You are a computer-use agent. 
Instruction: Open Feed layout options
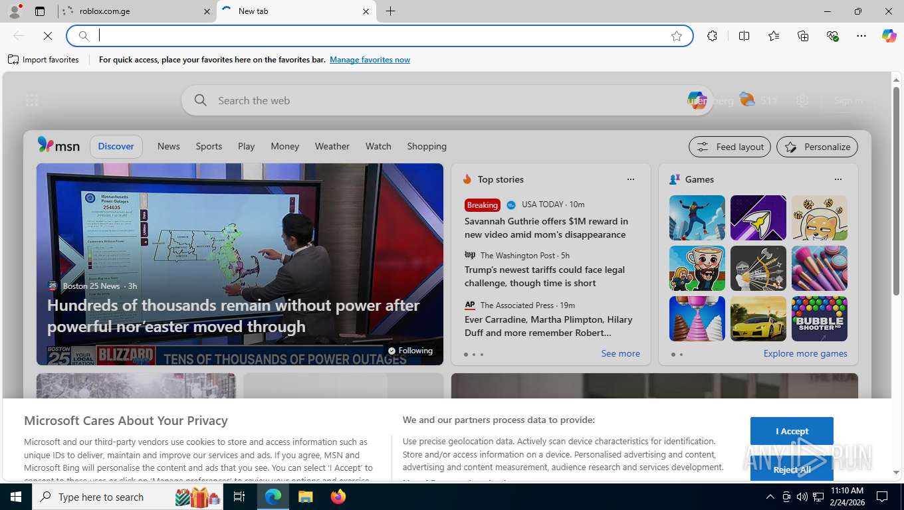pyautogui.click(x=730, y=147)
